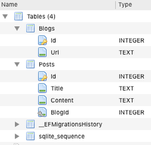Select the Tables (4) label

[x=41, y=17]
